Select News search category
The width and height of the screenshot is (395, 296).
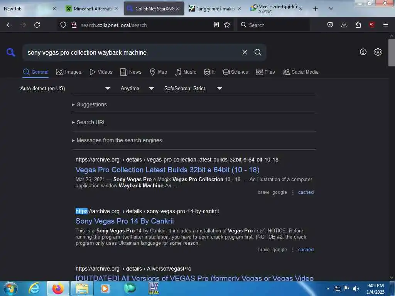click(130, 72)
